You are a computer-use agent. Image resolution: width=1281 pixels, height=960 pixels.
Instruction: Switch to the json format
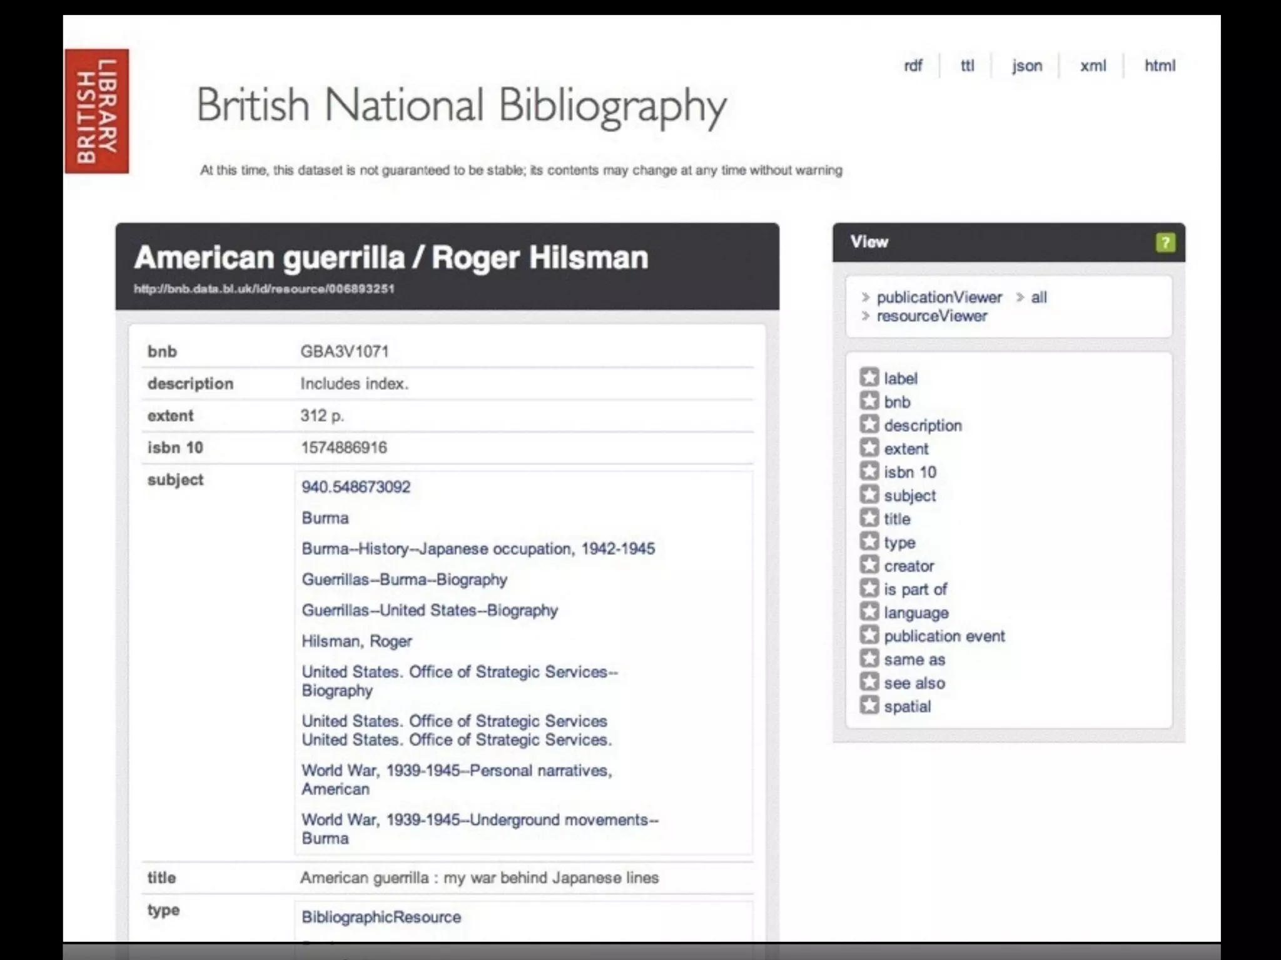click(1026, 66)
